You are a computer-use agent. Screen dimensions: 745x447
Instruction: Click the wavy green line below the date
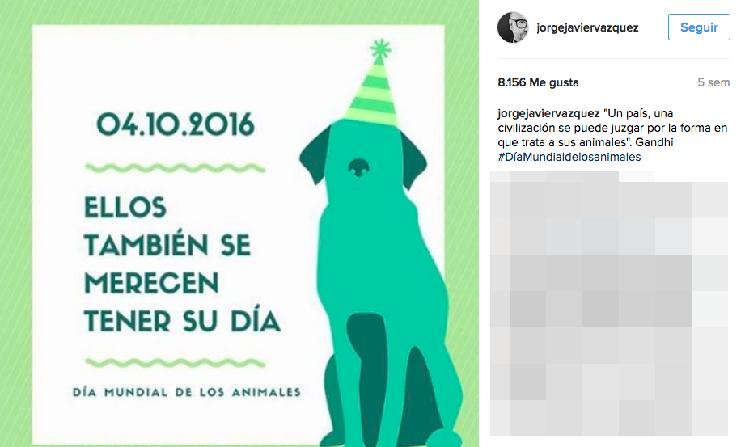(x=175, y=167)
